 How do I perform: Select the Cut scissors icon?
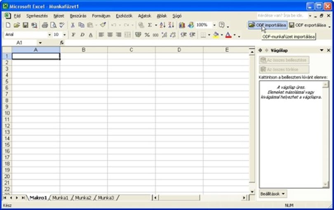click(x=73, y=25)
